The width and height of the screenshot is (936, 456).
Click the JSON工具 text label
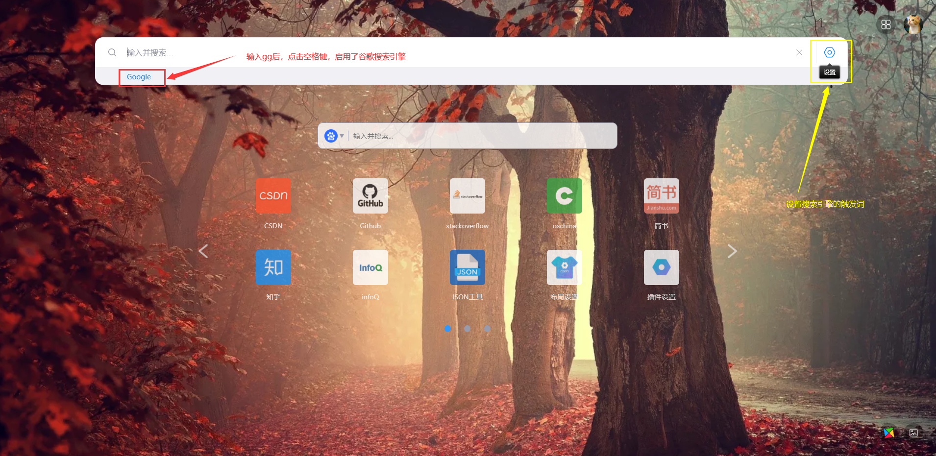click(468, 297)
